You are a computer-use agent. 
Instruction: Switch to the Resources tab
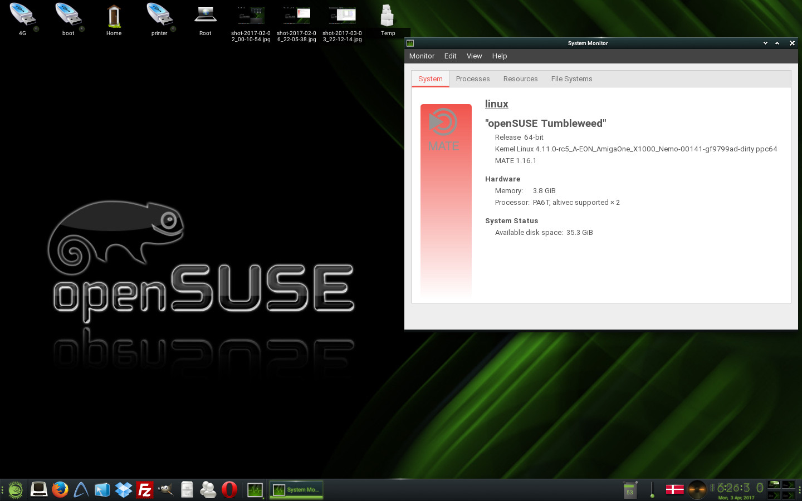[520, 79]
